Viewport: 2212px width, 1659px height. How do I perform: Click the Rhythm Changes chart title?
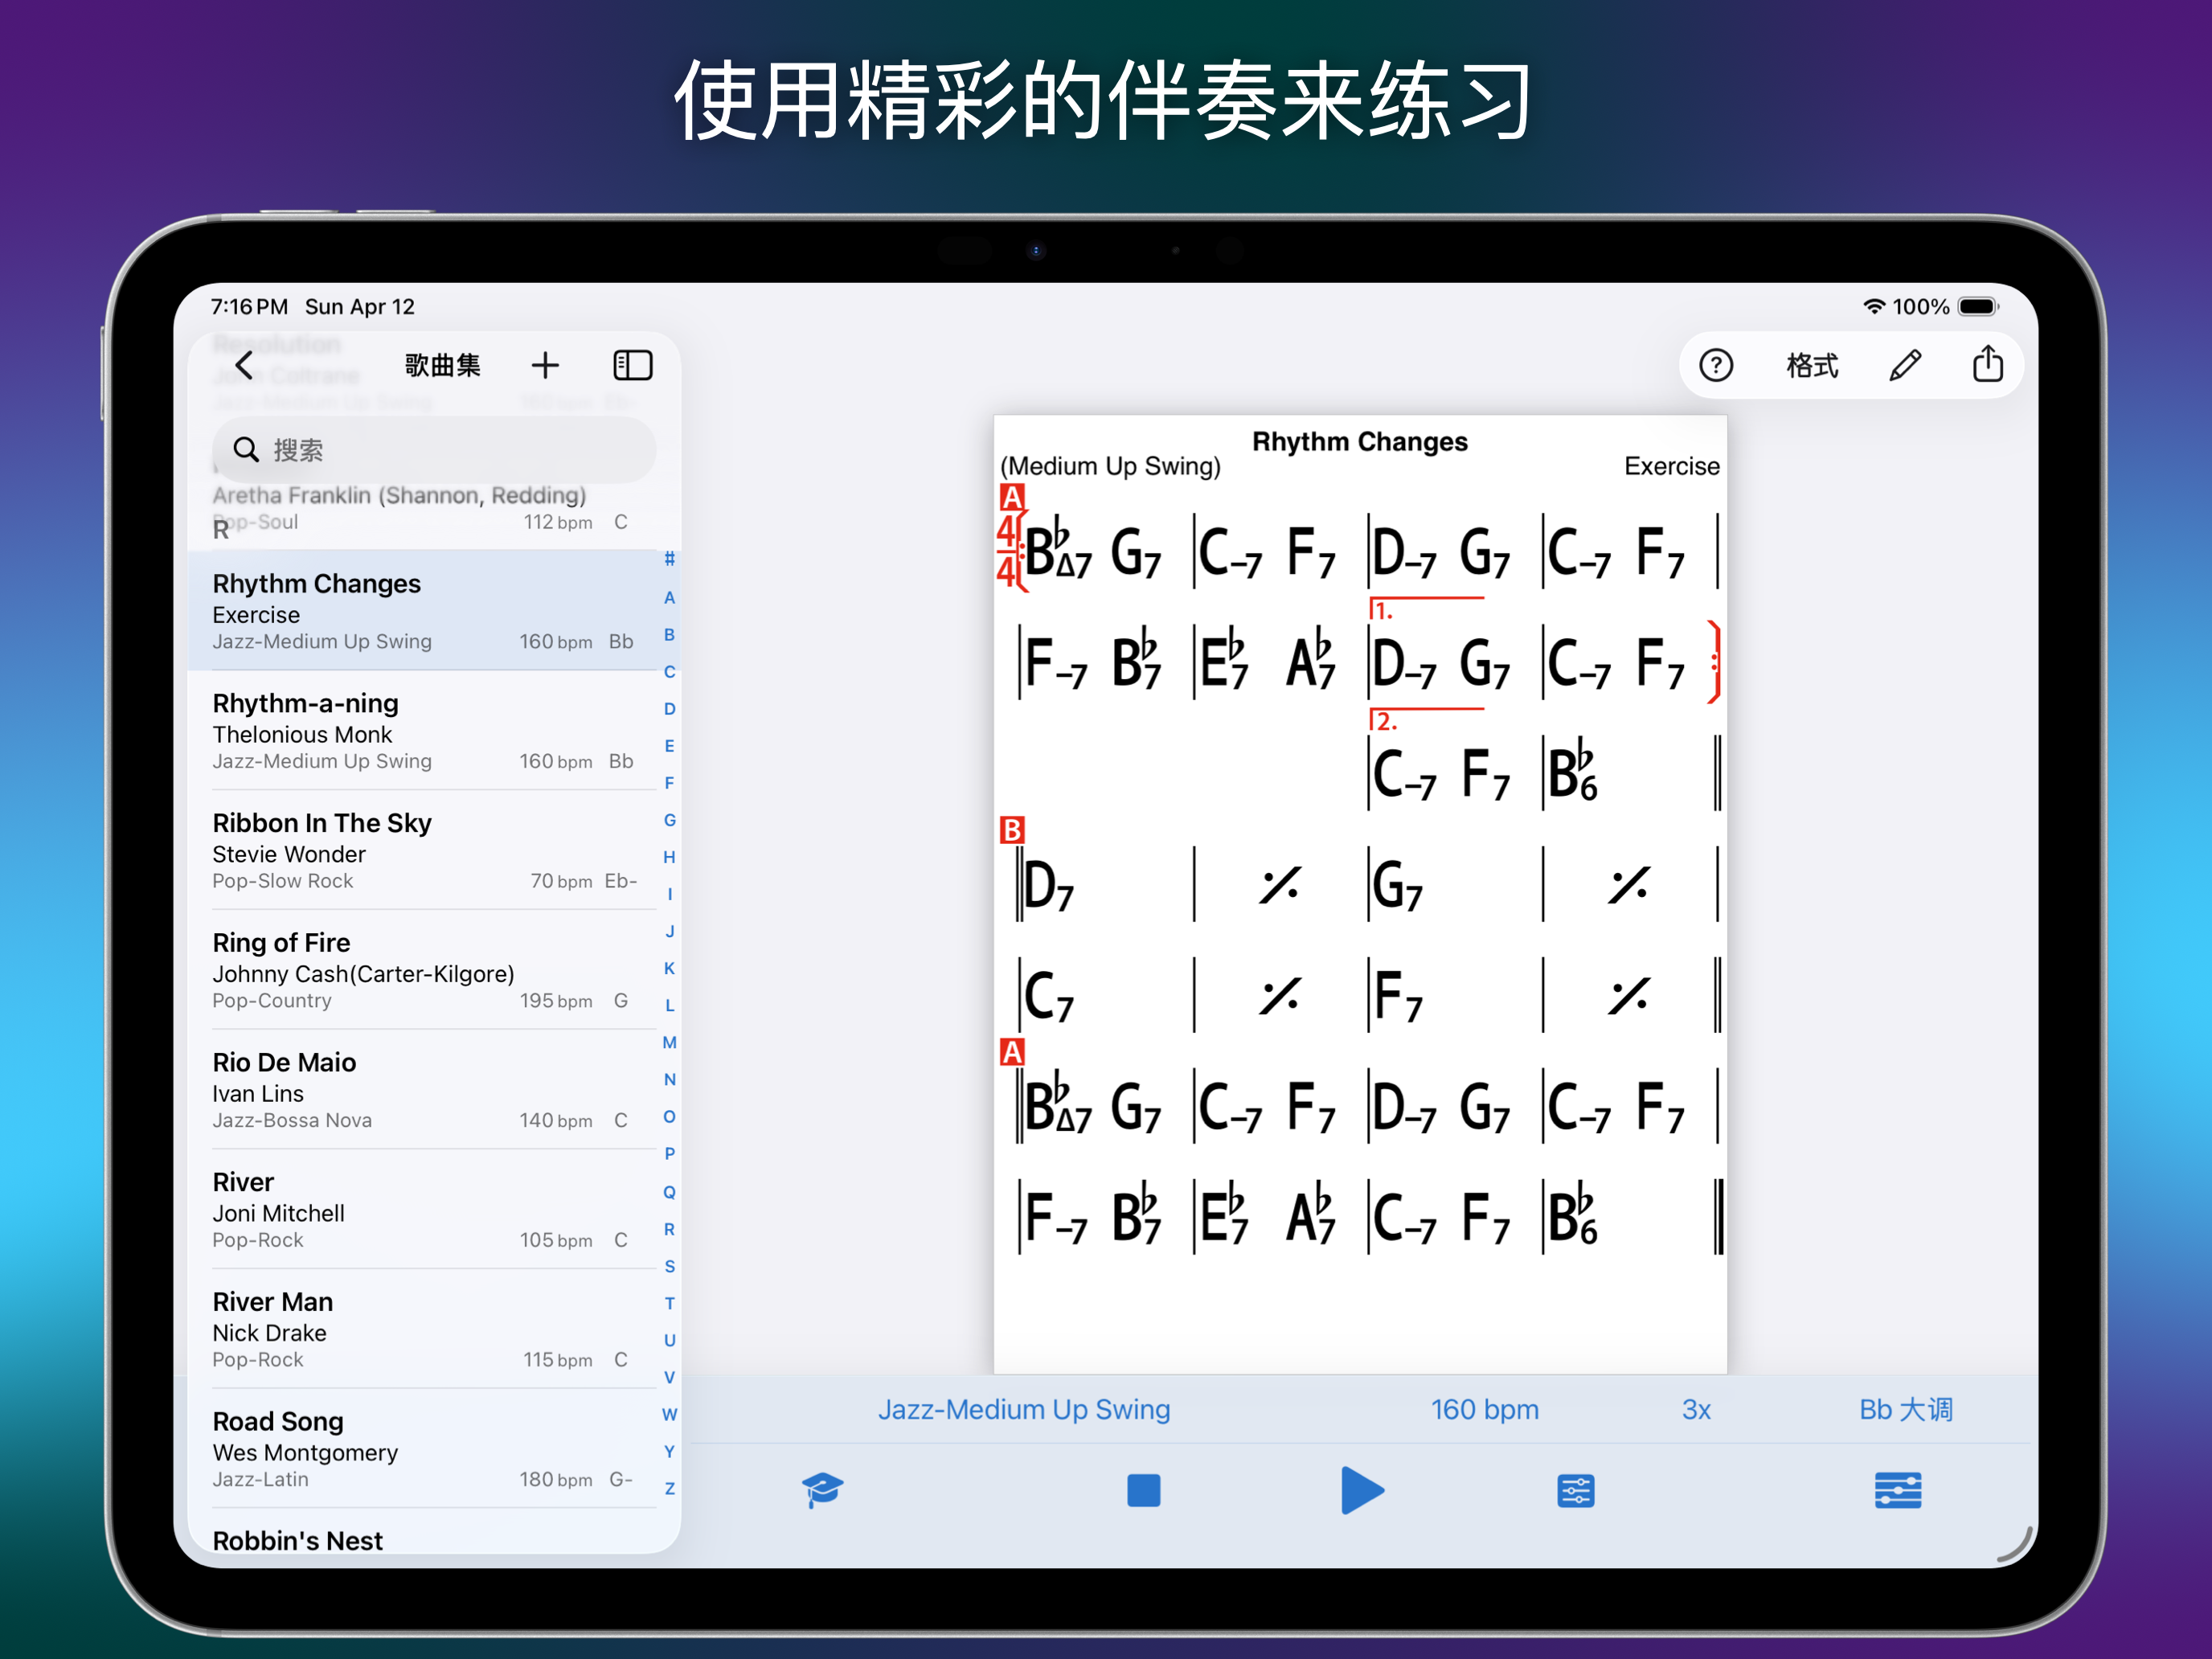coord(1359,441)
